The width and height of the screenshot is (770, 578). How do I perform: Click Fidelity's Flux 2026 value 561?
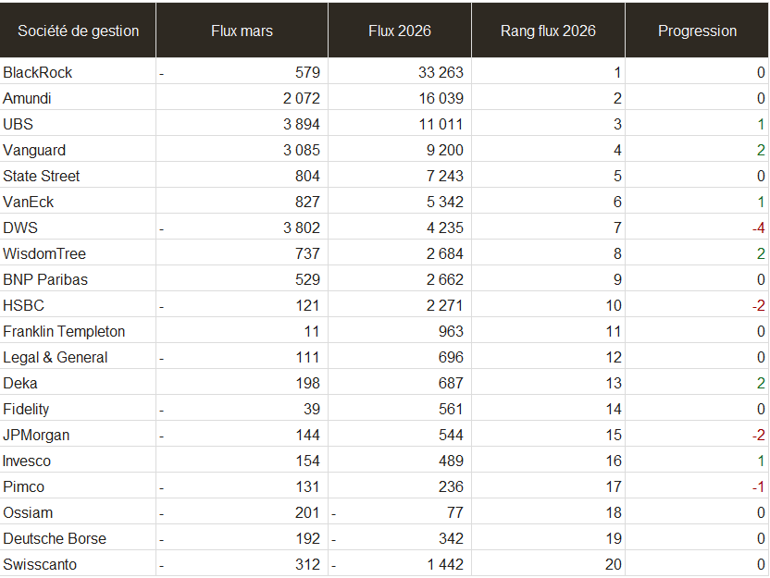pyautogui.click(x=451, y=409)
